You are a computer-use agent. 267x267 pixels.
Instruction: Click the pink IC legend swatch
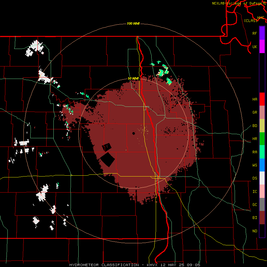(x=262, y=191)
